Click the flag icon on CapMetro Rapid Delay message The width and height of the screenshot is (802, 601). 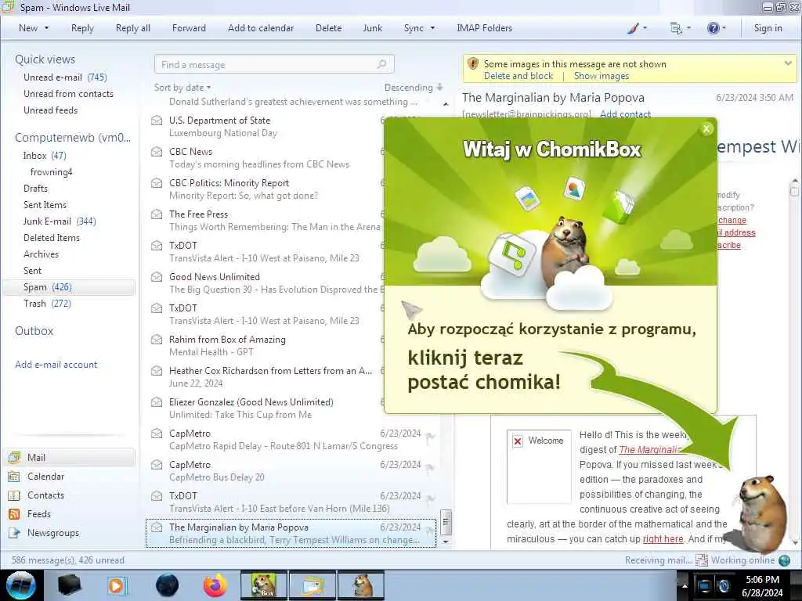(x=430, y=437)
